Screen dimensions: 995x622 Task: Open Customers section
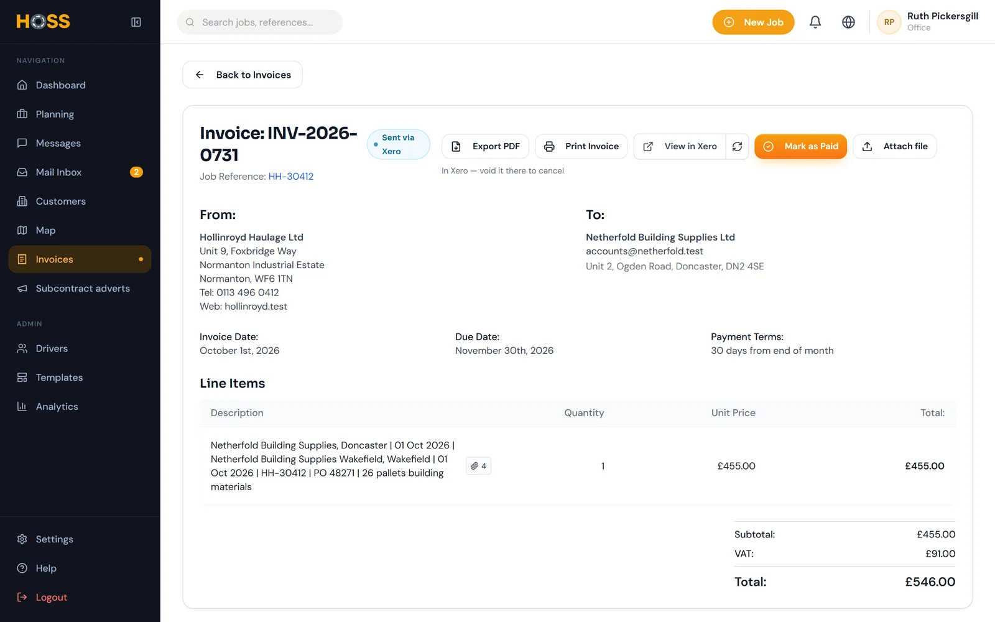[80, 202]
